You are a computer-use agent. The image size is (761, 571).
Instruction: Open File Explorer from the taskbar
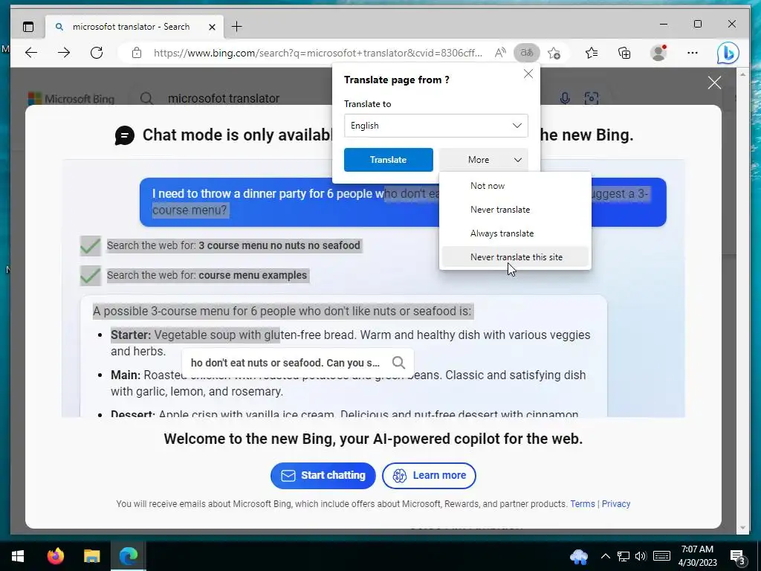(91, 556)
